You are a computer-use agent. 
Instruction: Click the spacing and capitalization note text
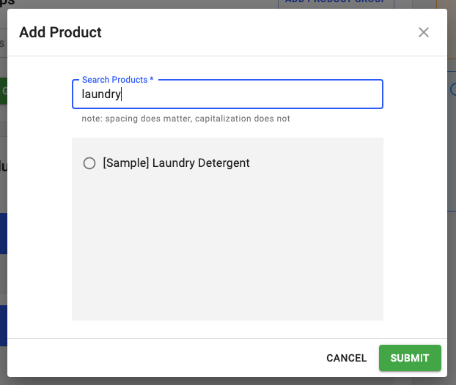pyautogui.click(x=185, y=119)
